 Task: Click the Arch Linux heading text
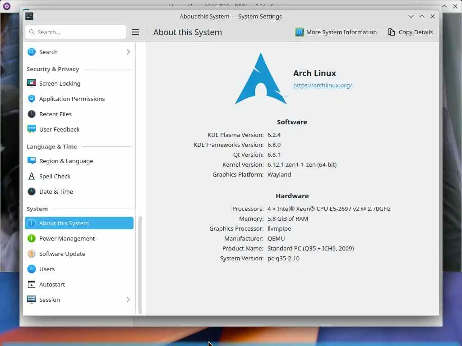(314, 73)
